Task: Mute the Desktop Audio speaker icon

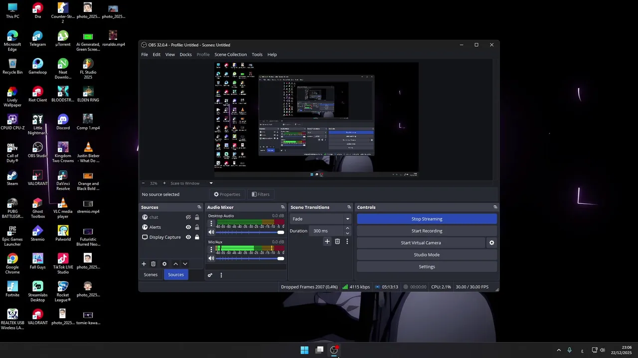Action: (211, 232)
